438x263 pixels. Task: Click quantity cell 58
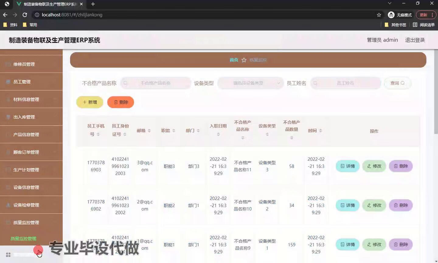click(292, 166)
